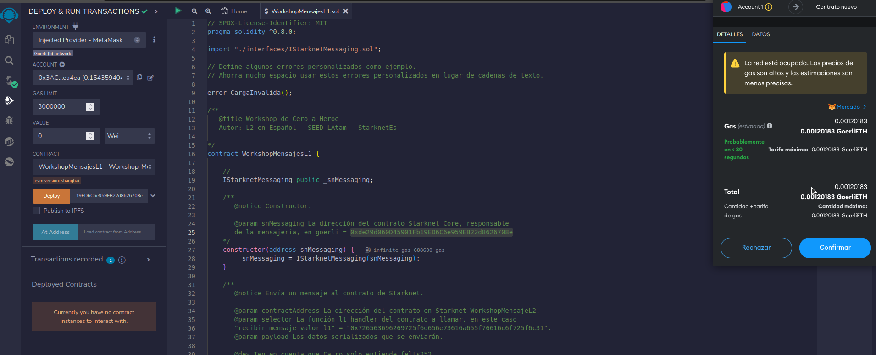Click the Transactions recorded info icon
The width and height of the screenshot is (876, 355).
[122, 260]
